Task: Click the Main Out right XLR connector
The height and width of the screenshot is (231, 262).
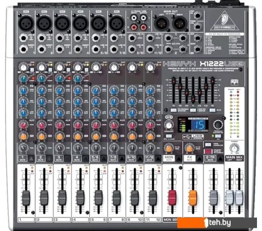Action: (179, 23)
